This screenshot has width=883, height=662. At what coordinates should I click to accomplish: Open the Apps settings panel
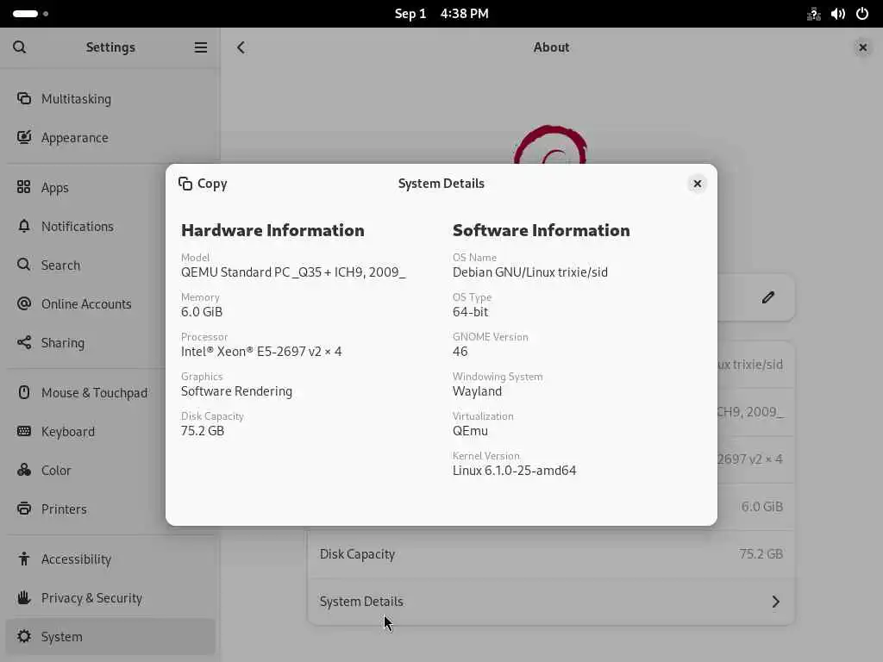pyautogui.click(x=110, y=187)
